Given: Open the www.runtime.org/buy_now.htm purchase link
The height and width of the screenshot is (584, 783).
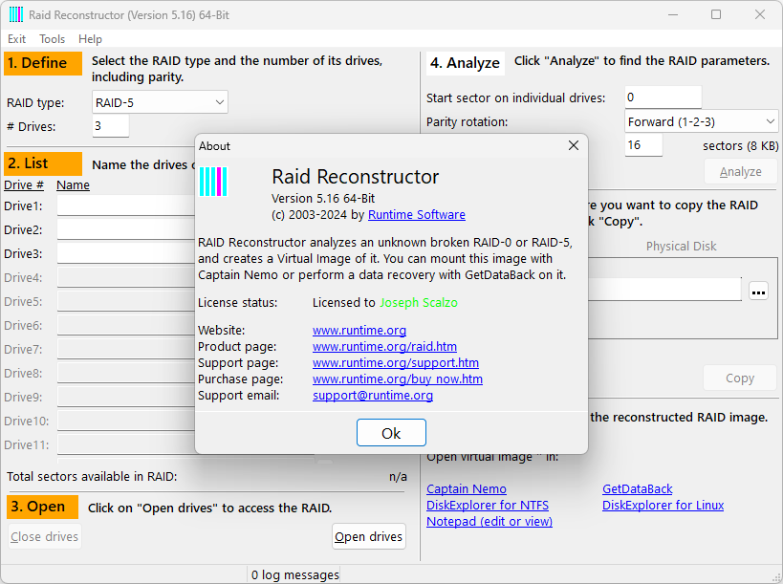Looking at the screenshot, I should click(x=398, y=379).
